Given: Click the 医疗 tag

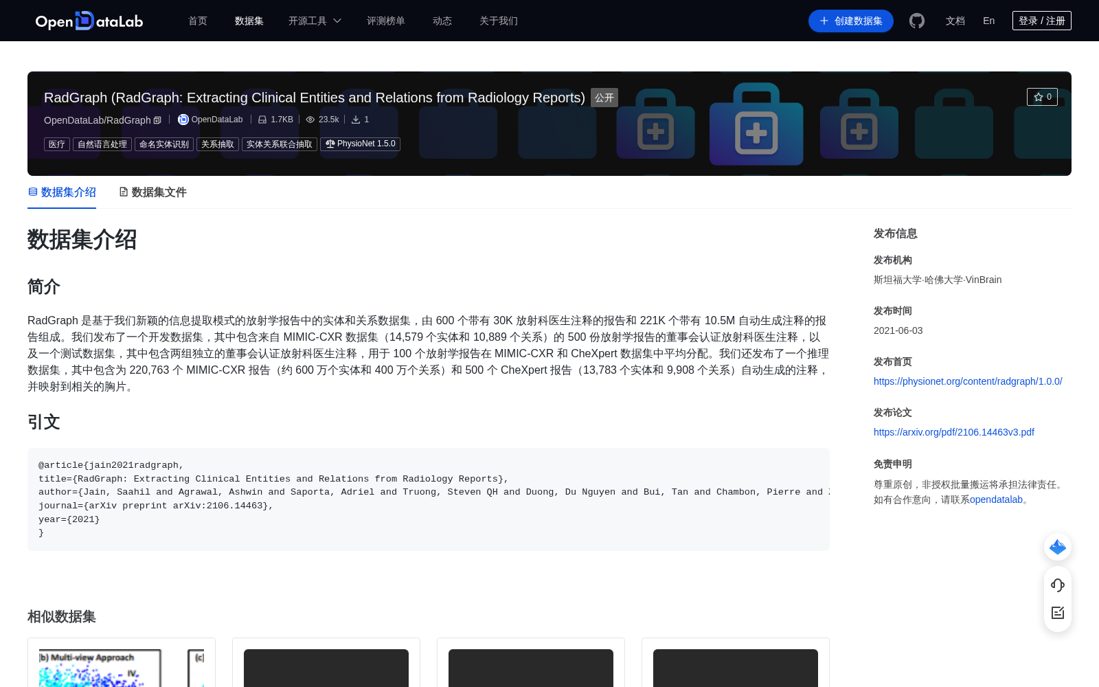Looking at the screenshot, I should click(x=57, y=144).
